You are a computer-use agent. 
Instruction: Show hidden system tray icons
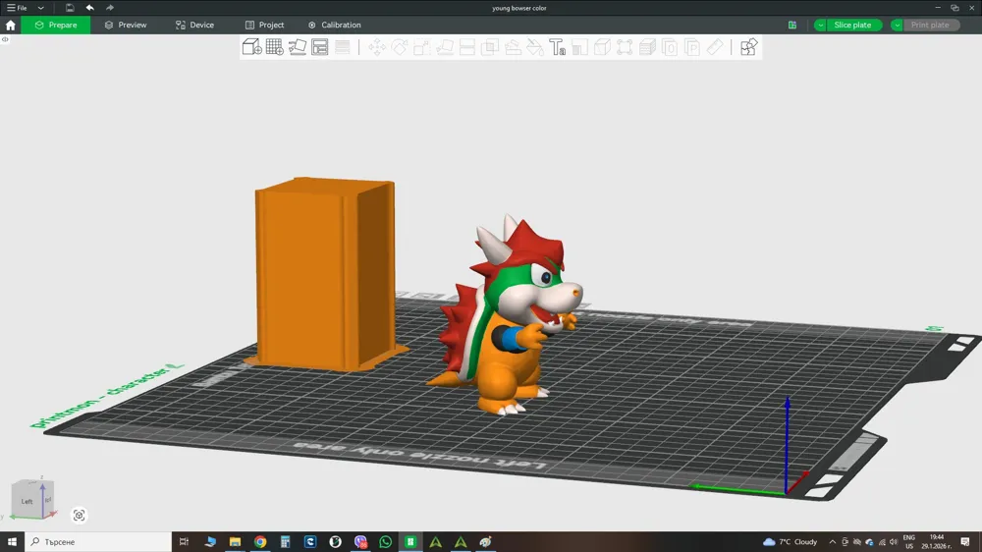(x=833, y=541)
